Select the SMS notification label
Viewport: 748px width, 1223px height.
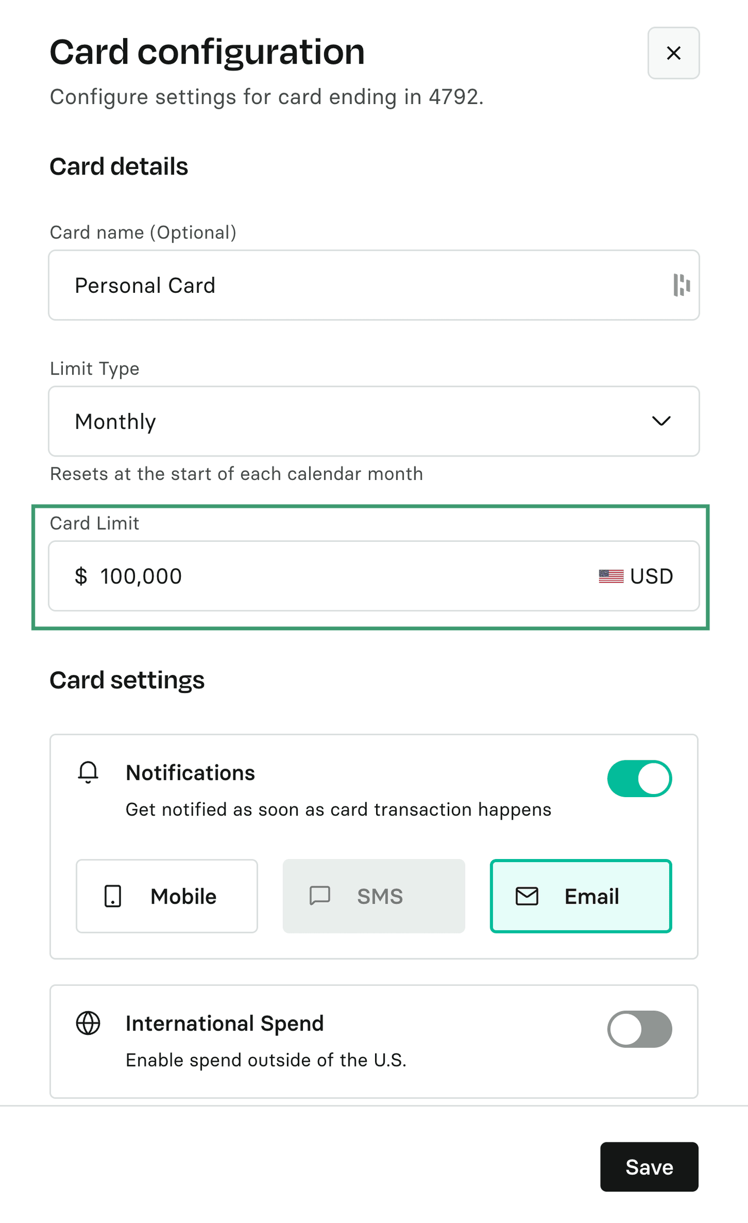tap(380, 896)
